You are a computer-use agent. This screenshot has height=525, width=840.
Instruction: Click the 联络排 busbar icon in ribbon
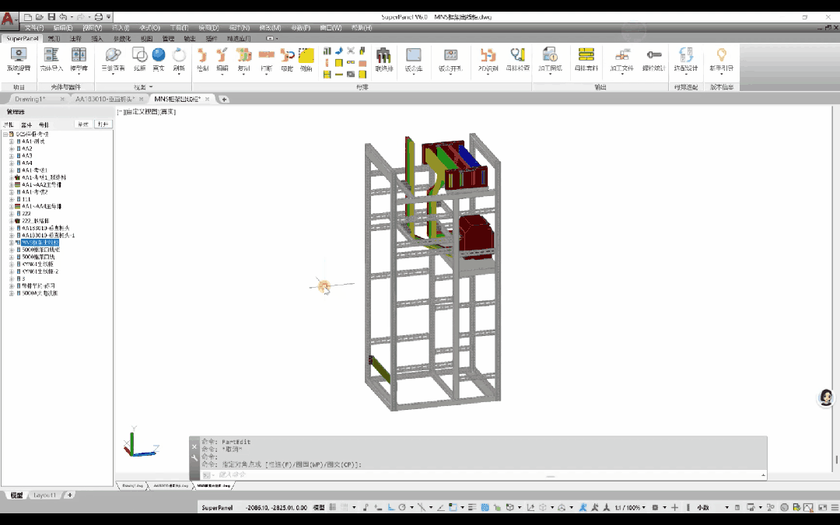coord(383,59)
